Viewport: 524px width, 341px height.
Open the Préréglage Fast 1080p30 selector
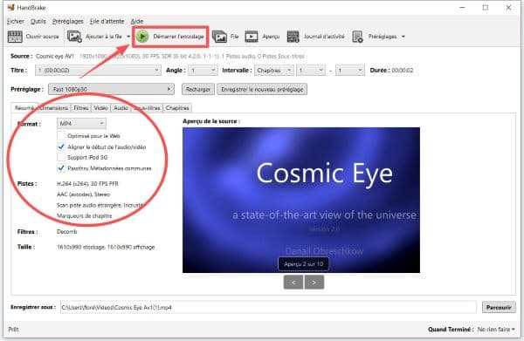(x=111, y=89)
